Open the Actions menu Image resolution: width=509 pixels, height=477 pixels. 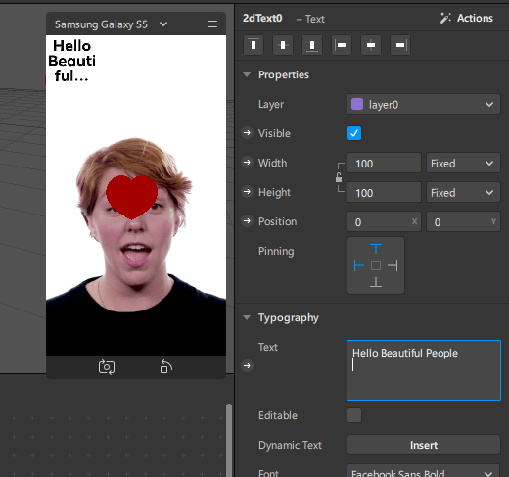pyautogui.click(x=467, y=18)
